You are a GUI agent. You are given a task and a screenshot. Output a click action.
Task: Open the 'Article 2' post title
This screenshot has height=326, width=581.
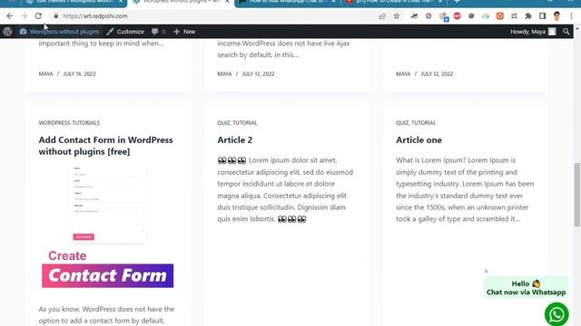coord(235,140)
